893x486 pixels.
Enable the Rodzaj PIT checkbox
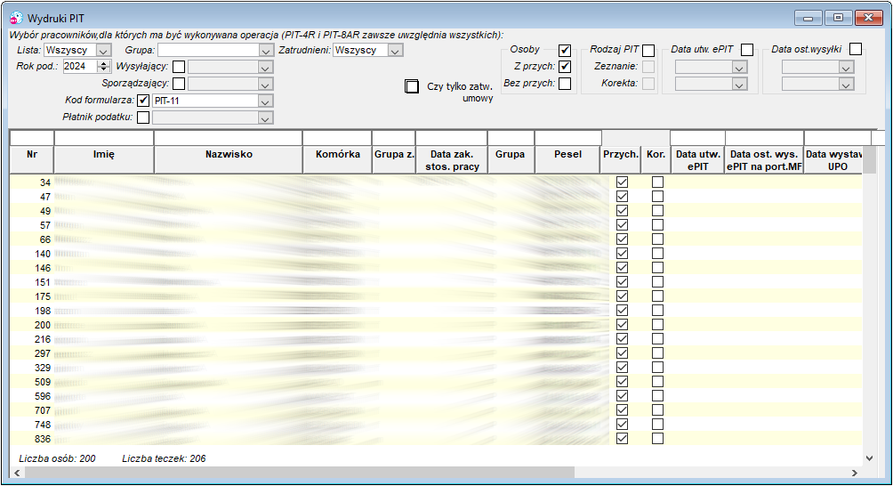point(648,50)
